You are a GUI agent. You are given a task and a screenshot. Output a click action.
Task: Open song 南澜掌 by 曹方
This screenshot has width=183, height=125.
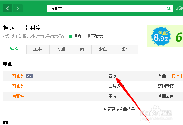18,76
